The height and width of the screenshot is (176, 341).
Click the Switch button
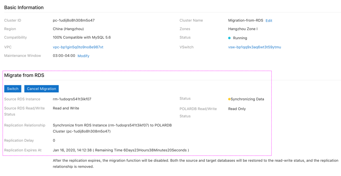[x=13, y=89]
